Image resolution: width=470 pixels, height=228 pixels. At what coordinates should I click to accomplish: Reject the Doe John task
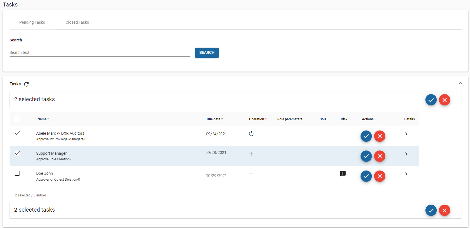tap(379, 176)
